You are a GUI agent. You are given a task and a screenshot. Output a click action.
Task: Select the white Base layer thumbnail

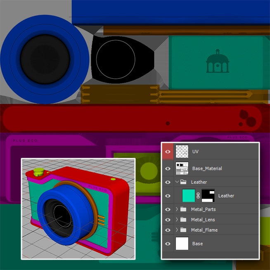tap(182, 244)
